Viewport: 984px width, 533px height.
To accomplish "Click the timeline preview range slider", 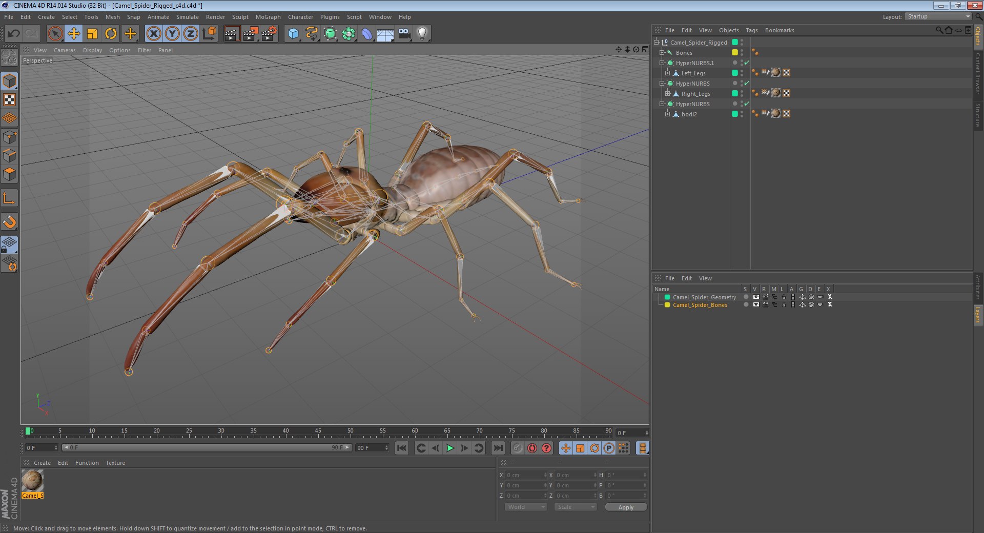I will pos(207,448).
